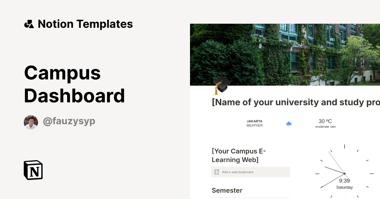This screenshot has width=380, height=199.
Task: Click the Jakarta Weather widget label
Action: pos(255,123)
